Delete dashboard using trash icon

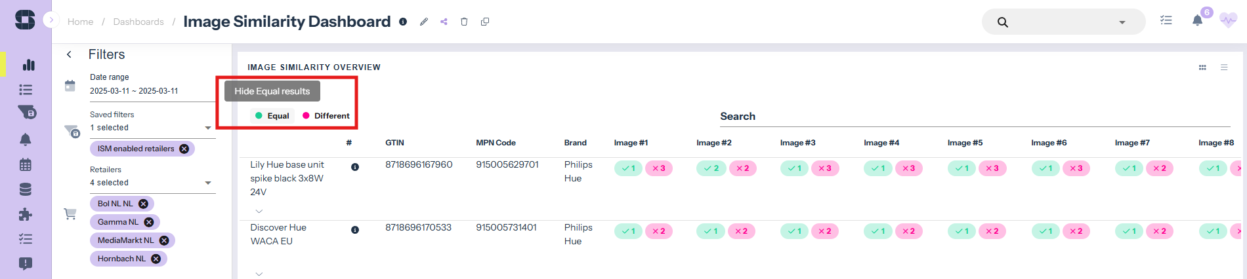(464, 22)
